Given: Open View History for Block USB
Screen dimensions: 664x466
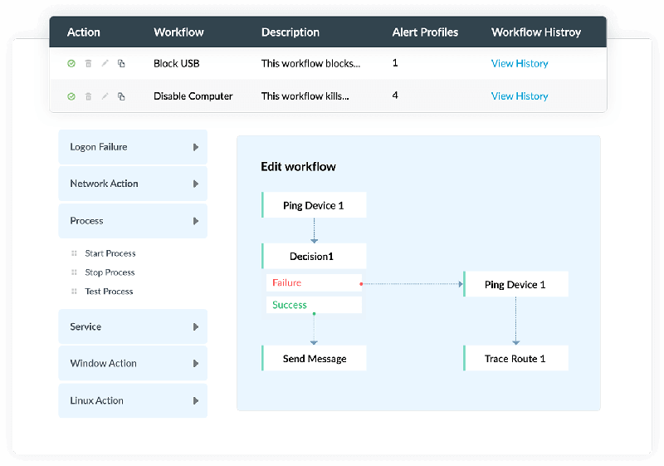Looking at the screenshot, I should (520, 63).
